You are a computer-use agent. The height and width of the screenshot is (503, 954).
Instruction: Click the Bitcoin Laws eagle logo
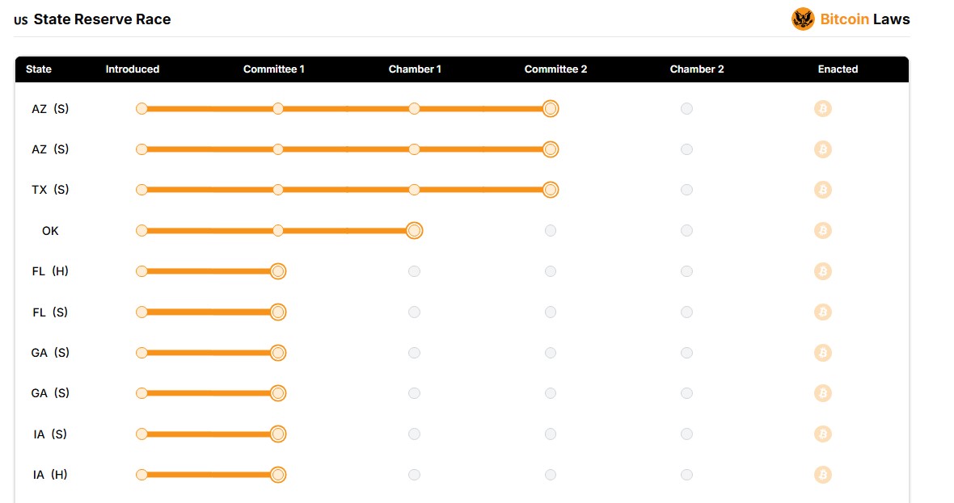[x=803, y=19]
